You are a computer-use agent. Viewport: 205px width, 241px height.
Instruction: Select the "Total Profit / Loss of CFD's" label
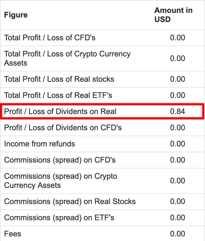tap(50, 38)
